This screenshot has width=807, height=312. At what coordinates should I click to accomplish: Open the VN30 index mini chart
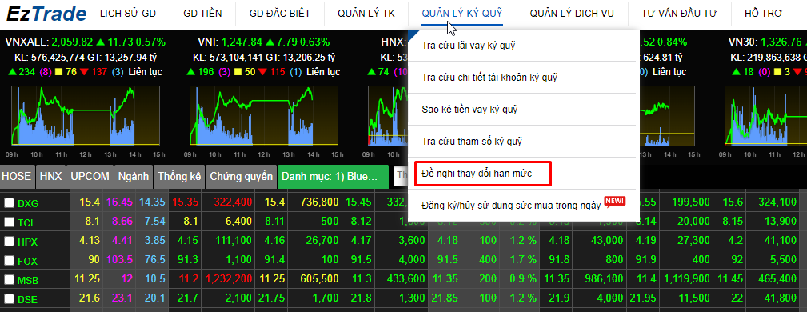point(766,116)
